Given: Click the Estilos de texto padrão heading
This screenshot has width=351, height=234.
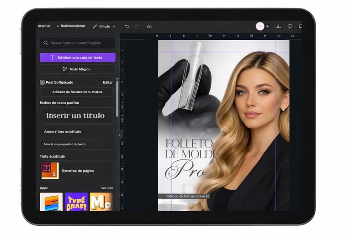Looking at the screenshot, I should coord(59,103).
